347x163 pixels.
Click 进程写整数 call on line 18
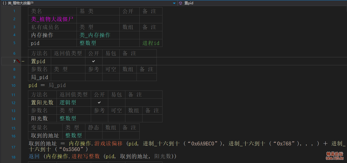pos(86,156)
